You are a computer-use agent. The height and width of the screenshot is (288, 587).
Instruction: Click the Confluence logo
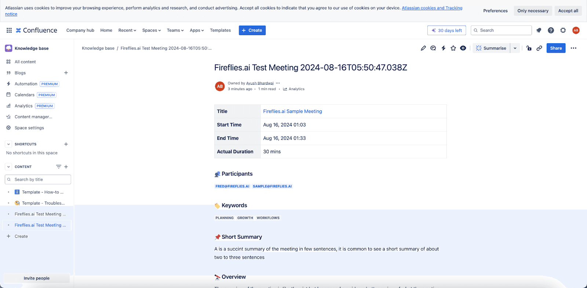[x=36, y=30]
